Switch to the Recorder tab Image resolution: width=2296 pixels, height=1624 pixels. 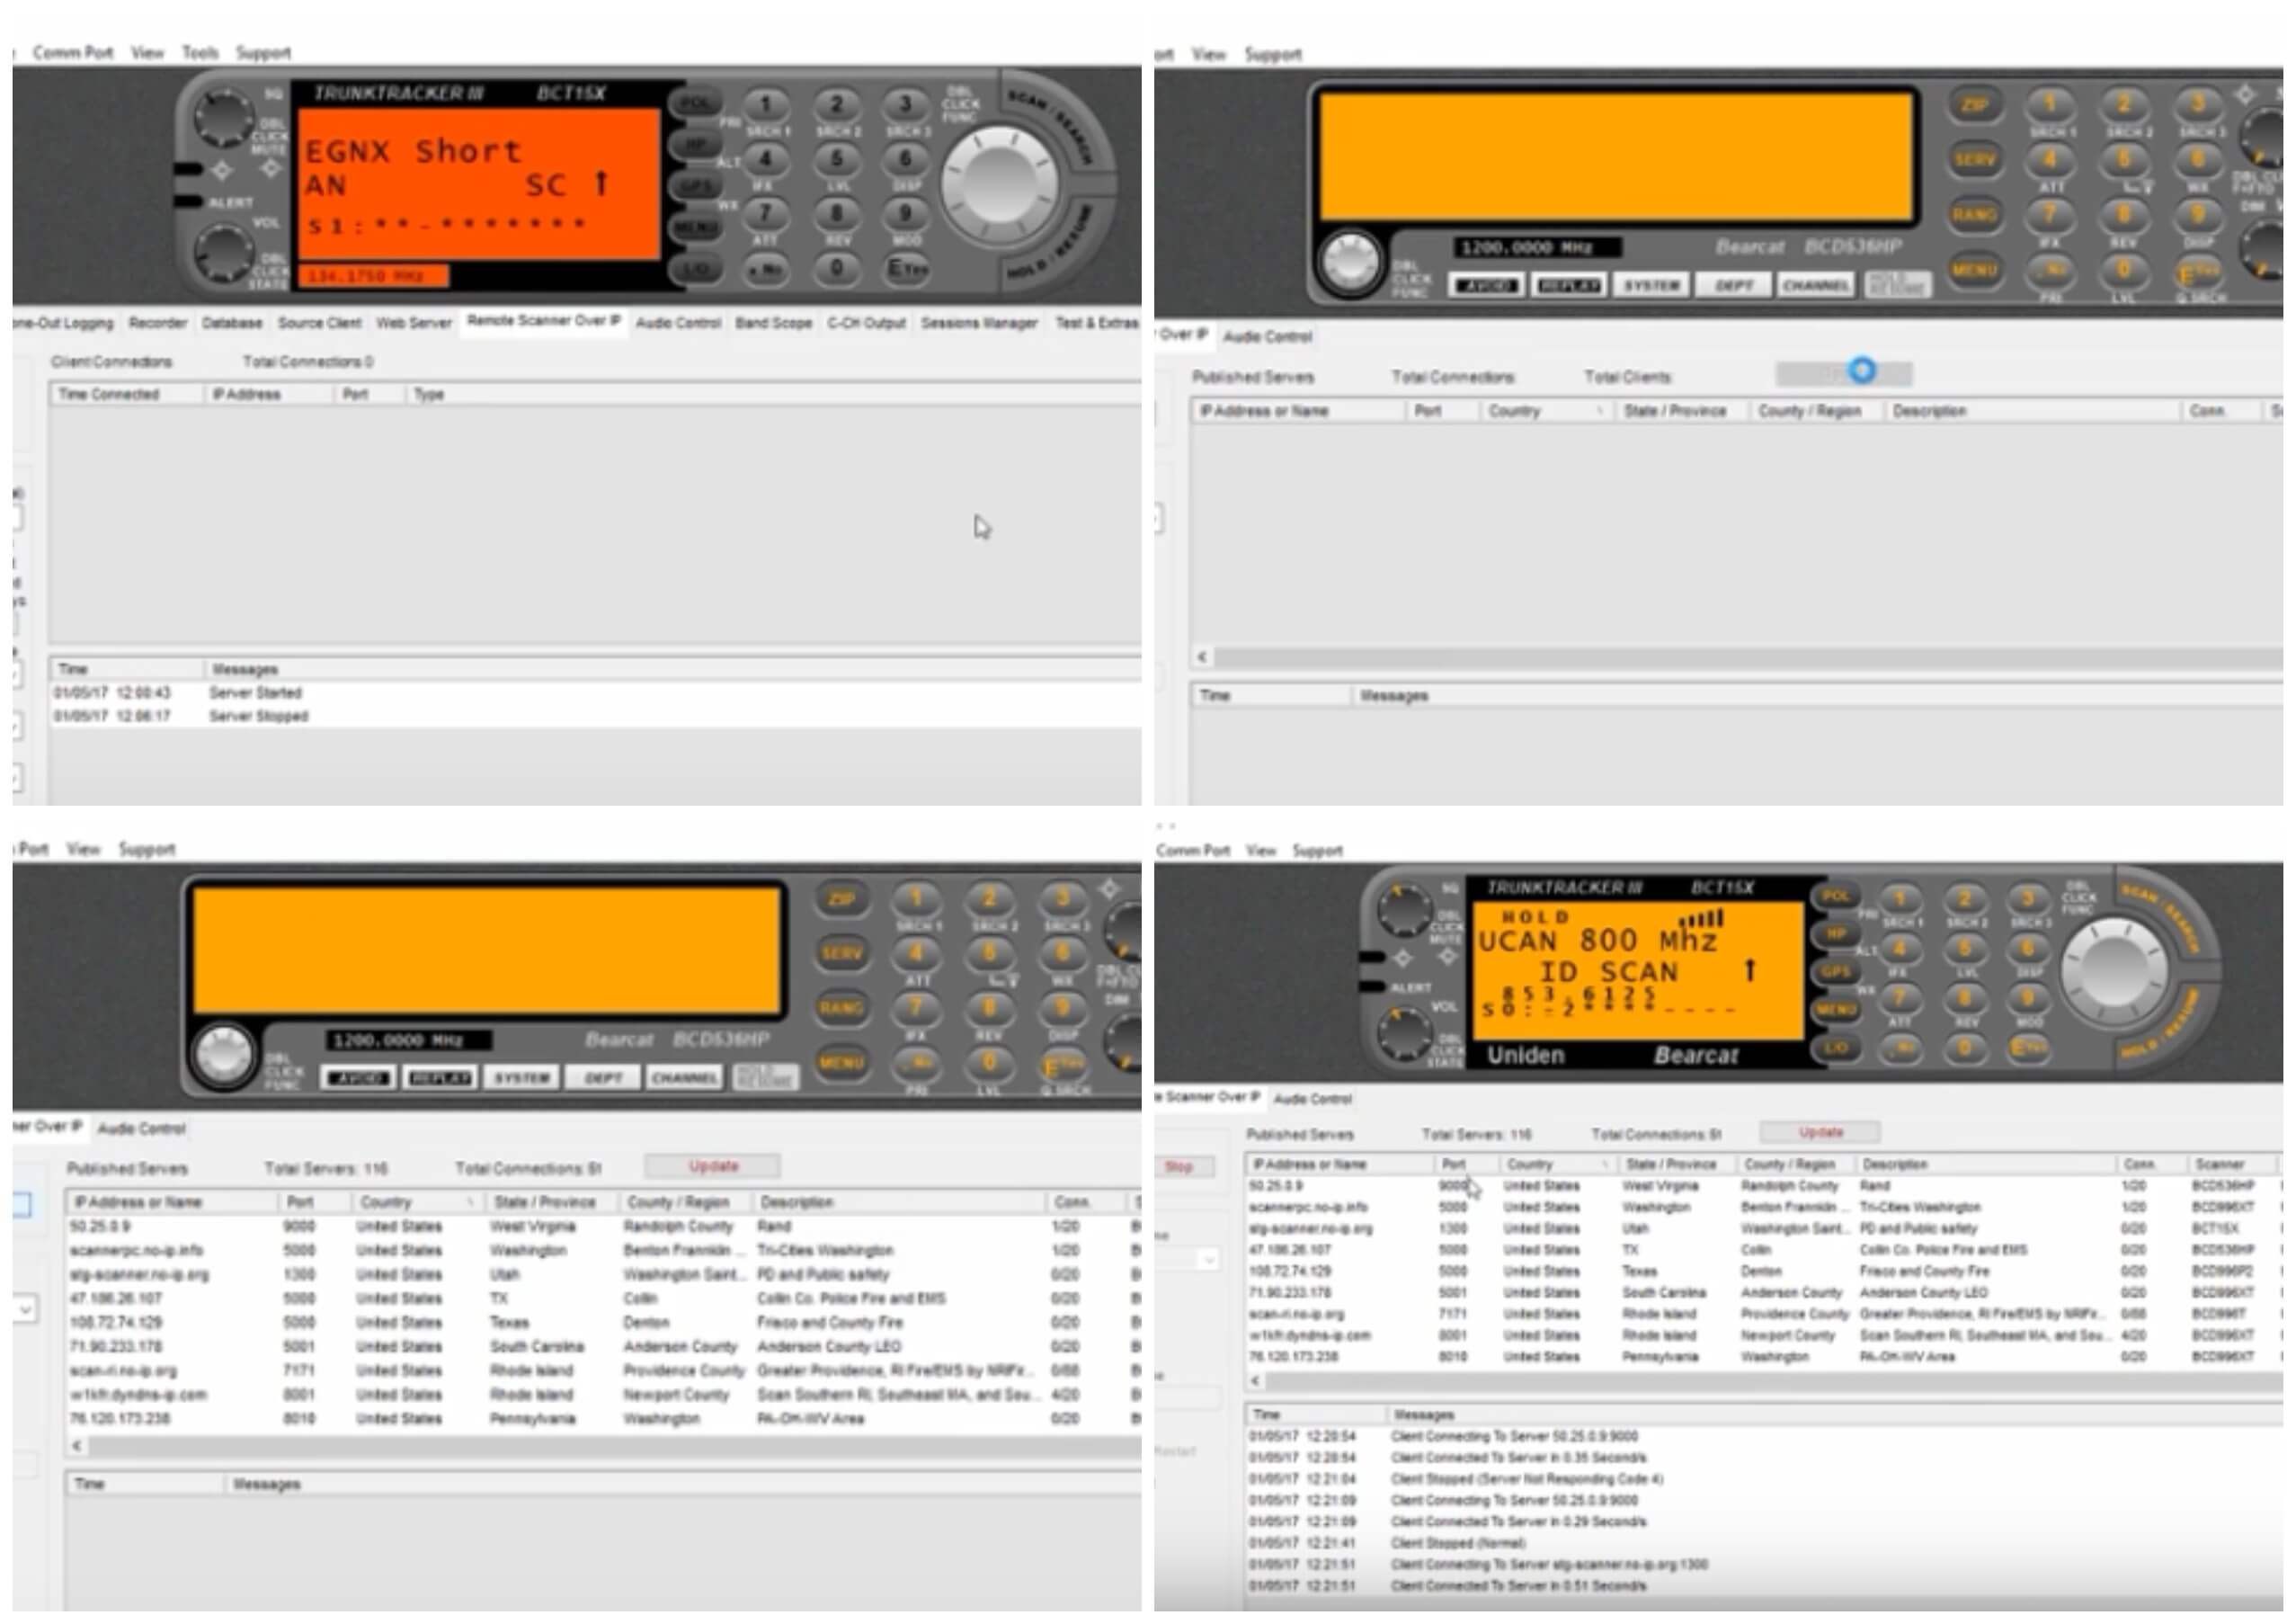pos(158,323)
